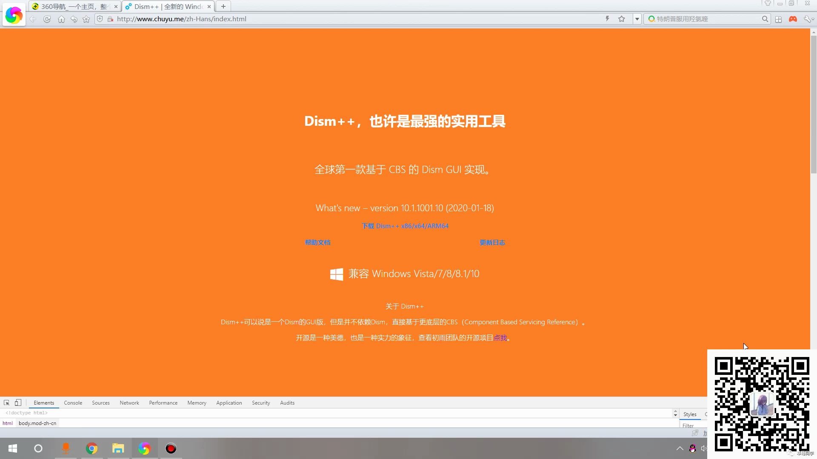
Task: Toggle speed mode lightning icon
Action: (607, 19)
